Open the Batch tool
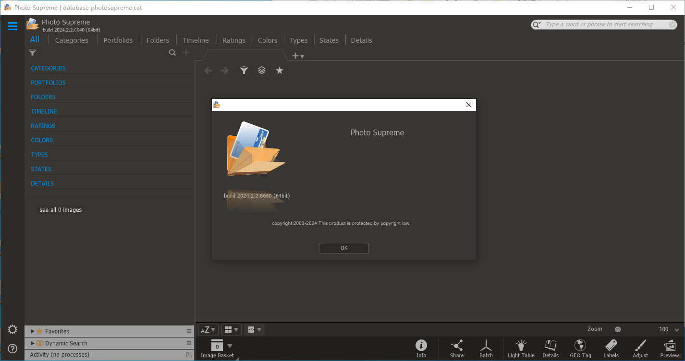 tap(486, 349)
